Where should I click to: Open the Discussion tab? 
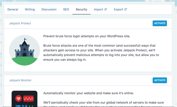pos(49,9)
